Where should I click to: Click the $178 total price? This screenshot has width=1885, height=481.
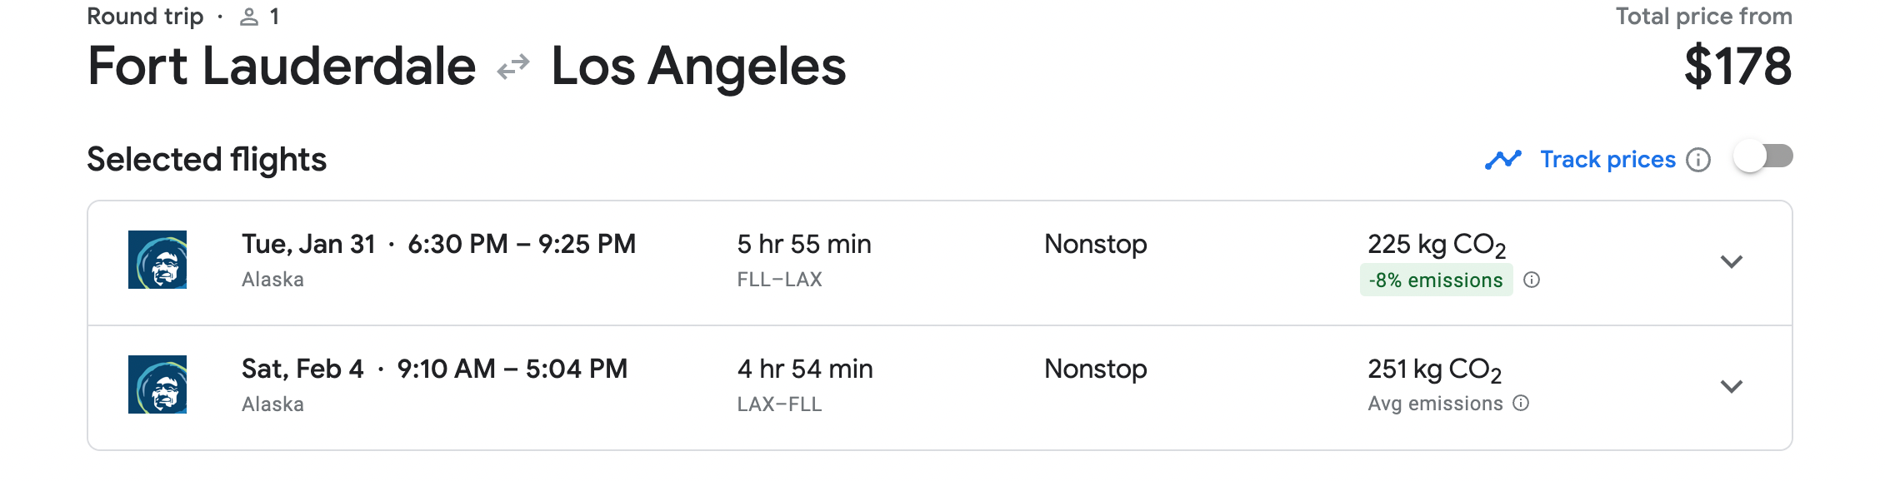tap(1737, 67)
